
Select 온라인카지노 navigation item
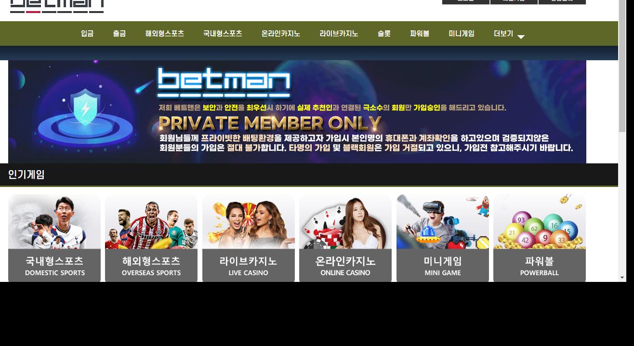click(281, 34)
